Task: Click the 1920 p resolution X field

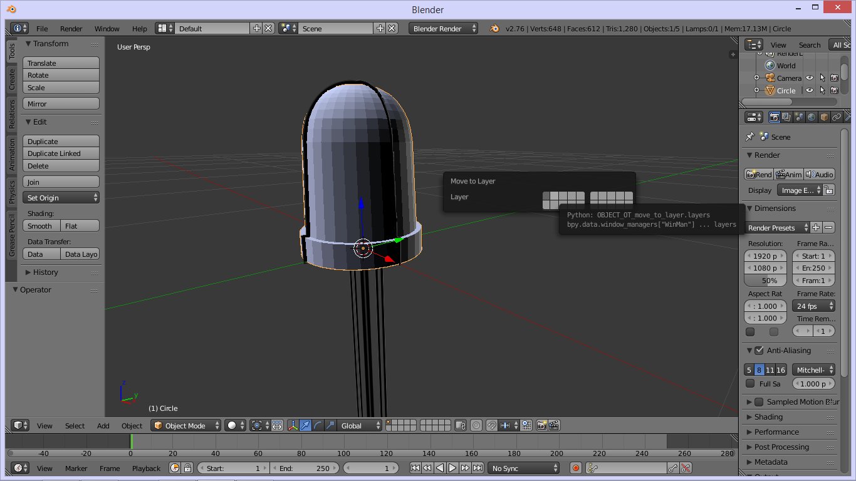Action: point(765,256)
